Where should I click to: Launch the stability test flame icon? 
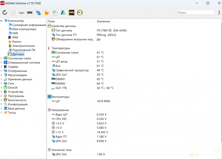[47, 13]
